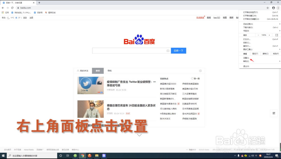
Task: Click the down chevron below the news feed
Action: click(x=139, y=135)
